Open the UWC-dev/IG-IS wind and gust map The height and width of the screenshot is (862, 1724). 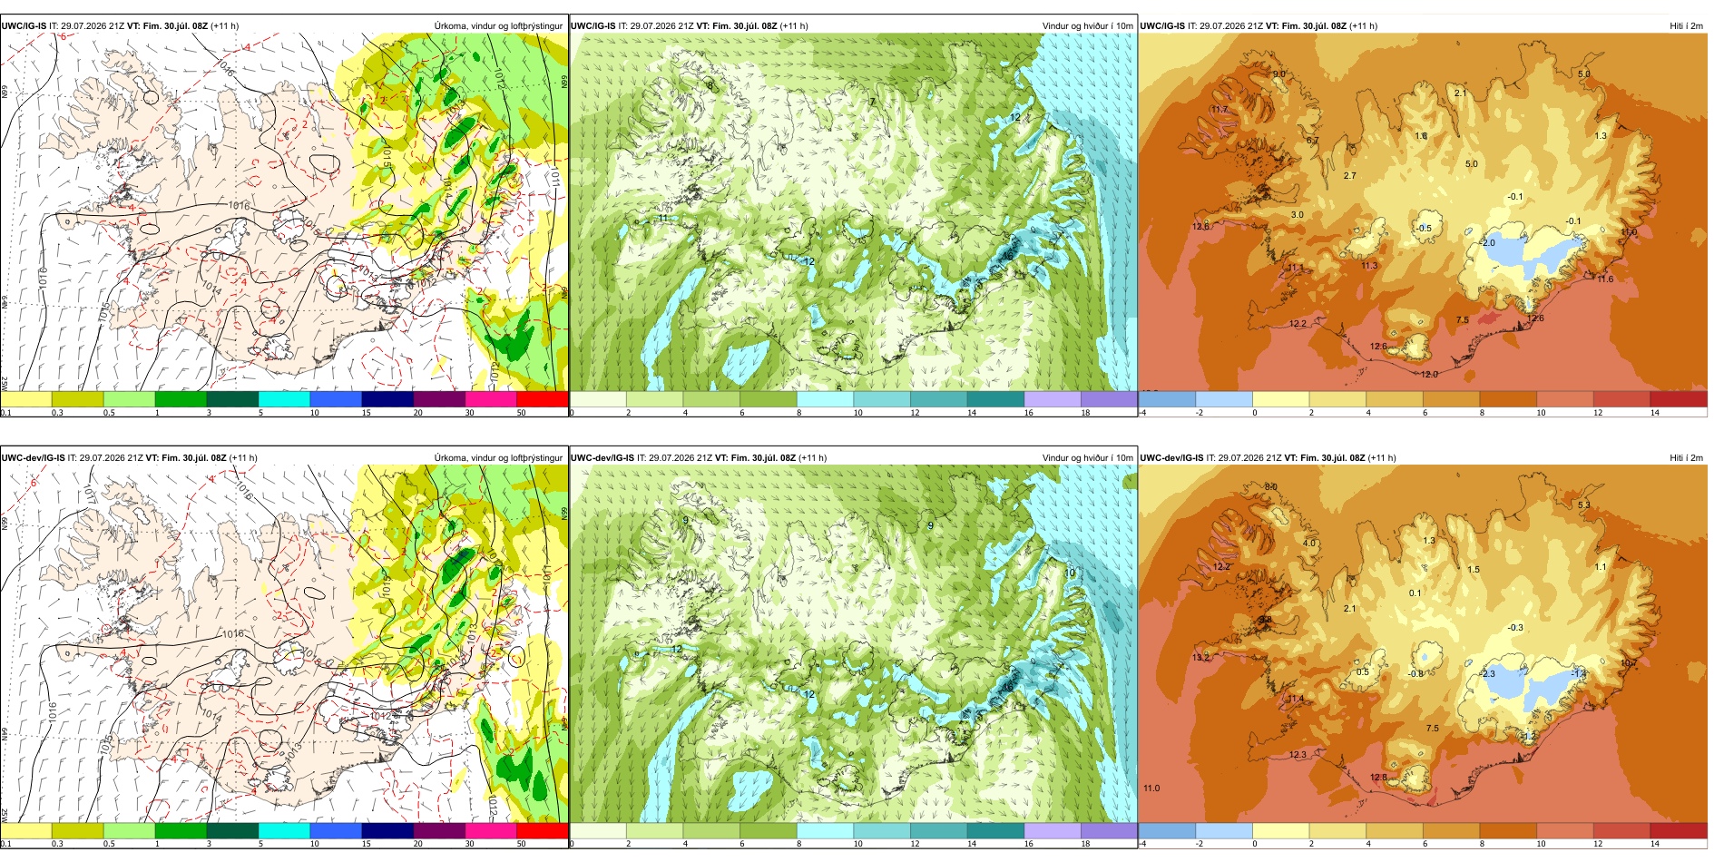click(x=853, y=644)
